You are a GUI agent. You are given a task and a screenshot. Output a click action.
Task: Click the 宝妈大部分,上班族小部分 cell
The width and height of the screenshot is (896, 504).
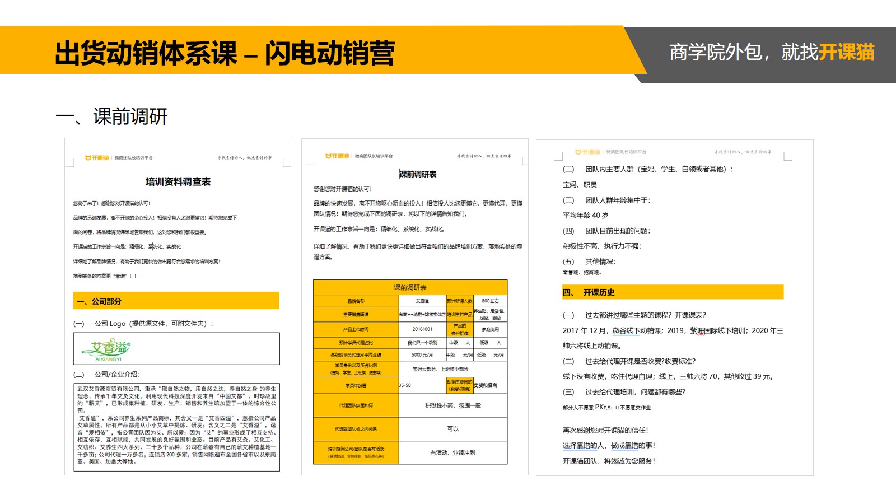(453, 369)
